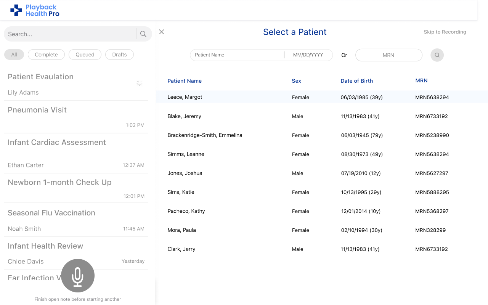
Task: Click the loading spinner on Patient Evaluation
Action: (x=140, y=83)
